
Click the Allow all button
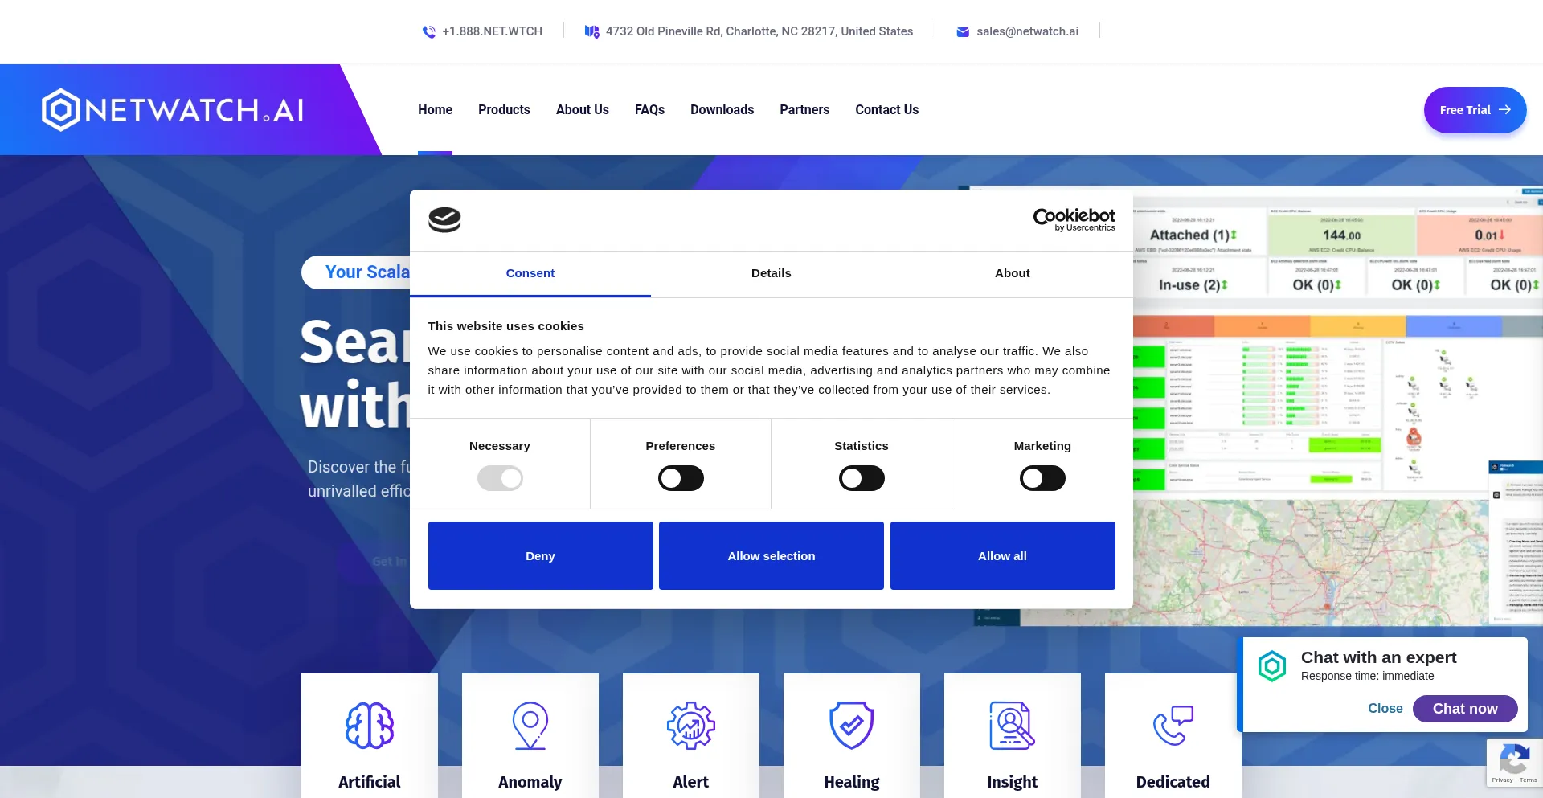(x=1002, y=555)
